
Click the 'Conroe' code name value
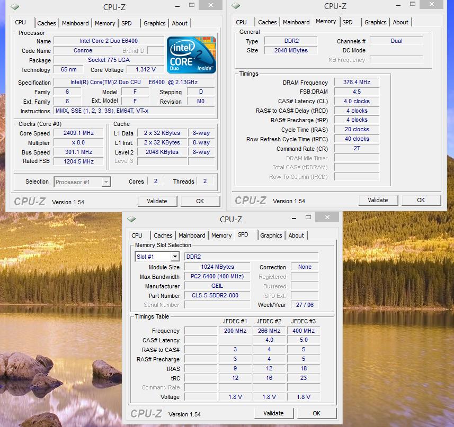pos(83,51)
